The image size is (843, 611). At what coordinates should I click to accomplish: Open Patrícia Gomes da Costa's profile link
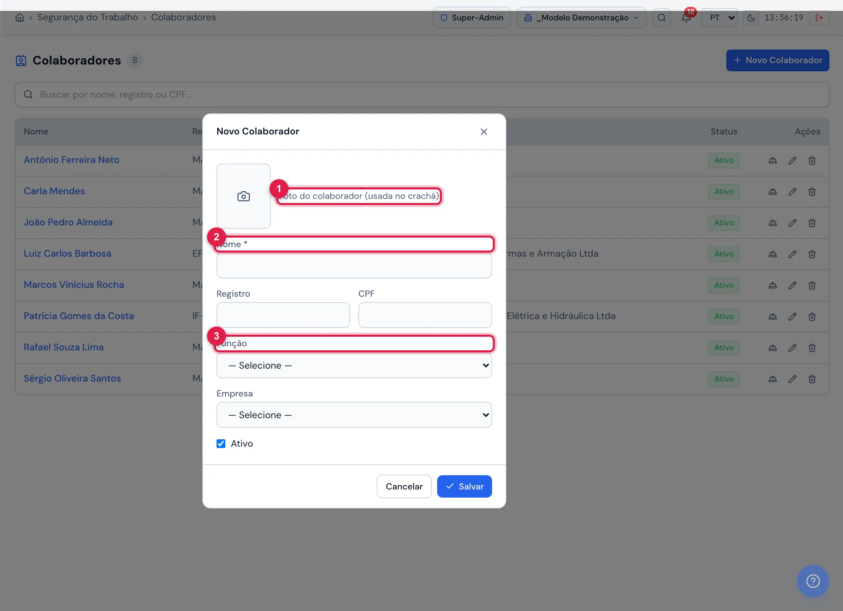79,316
